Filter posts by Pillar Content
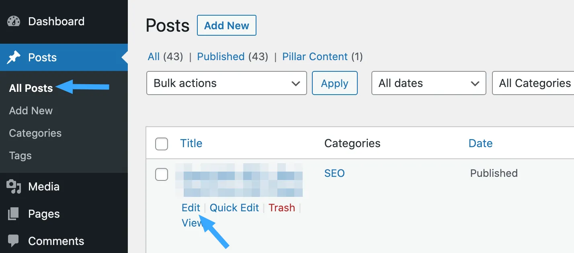574x253 pixels. (x=315, y=57)
